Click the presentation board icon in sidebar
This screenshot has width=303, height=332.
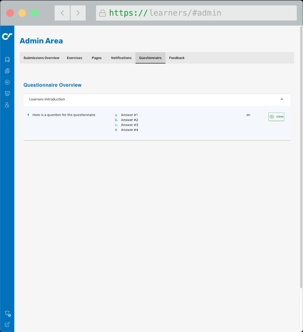[7, 94]
